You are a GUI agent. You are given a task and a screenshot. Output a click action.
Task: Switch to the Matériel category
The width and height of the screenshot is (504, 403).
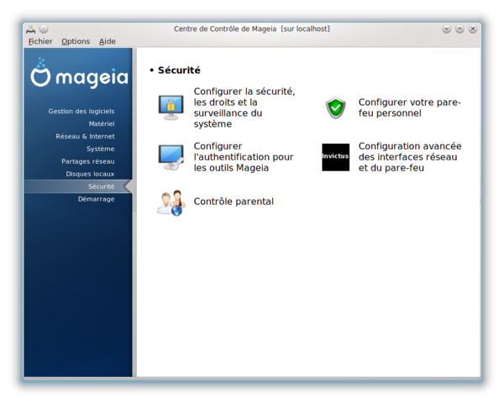pos(102,123)
